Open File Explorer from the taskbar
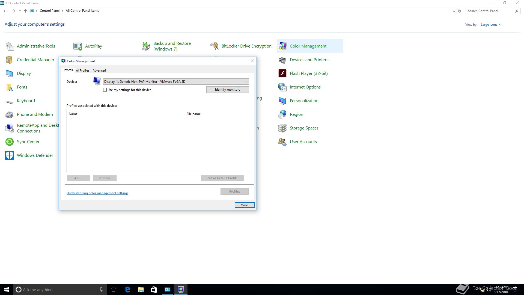 (141, 290)
